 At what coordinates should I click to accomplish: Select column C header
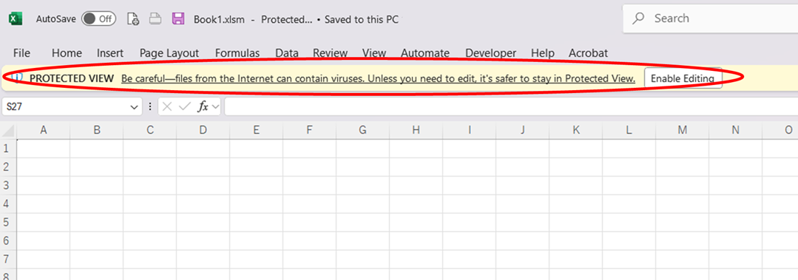pyautogui.click(x=150, y=130)
